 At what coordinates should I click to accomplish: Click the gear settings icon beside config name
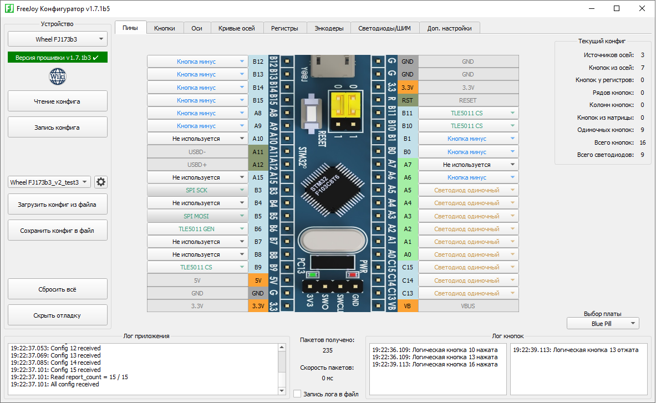(100, 182)
